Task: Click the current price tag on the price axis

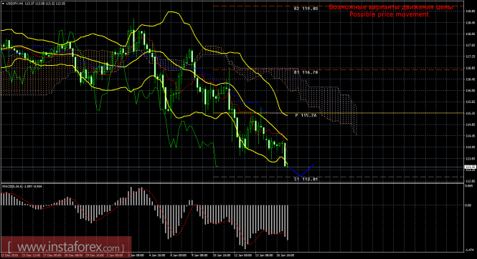Action: coord(471,167)
